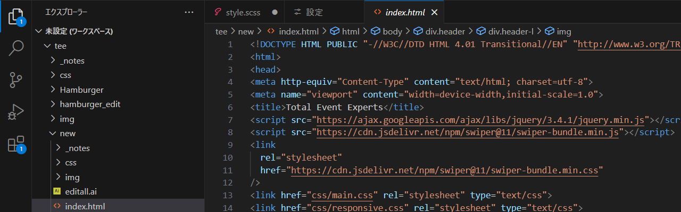Open the Search view icon

16,48
